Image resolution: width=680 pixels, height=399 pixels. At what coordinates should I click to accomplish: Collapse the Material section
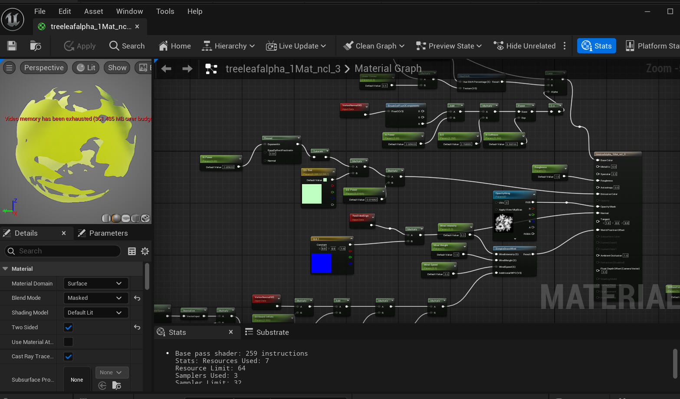(x=6, y=269)
